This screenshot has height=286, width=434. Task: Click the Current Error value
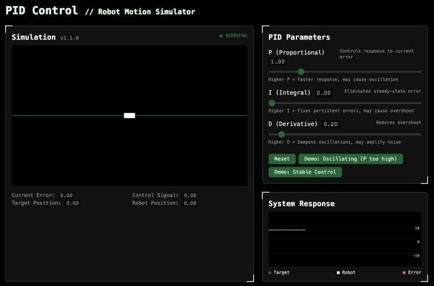(67, 196)
